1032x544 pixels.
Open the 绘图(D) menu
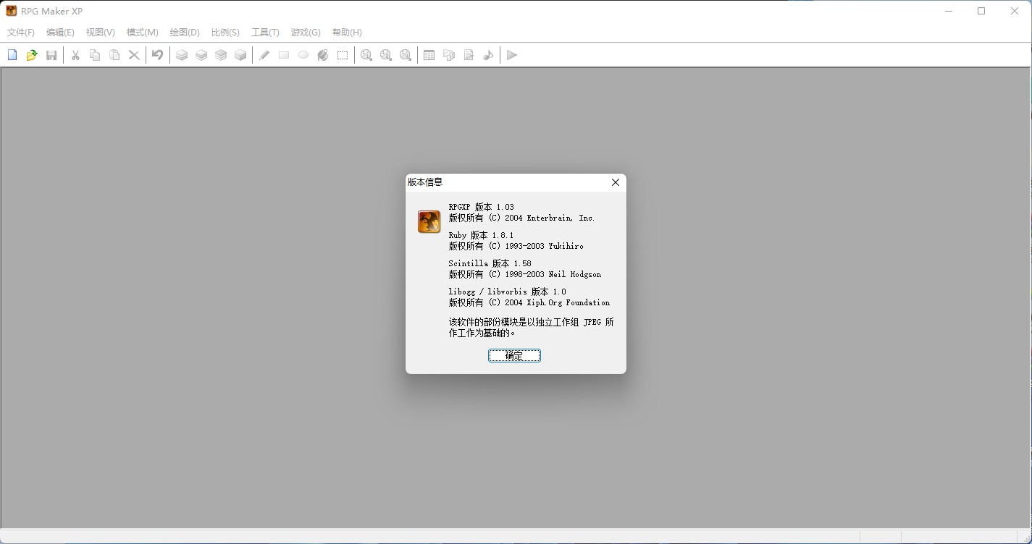point(185,33)
